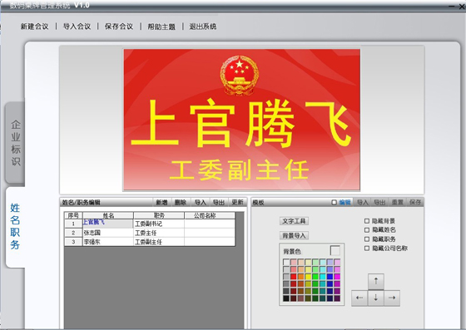Screen dimensions: 466x330
Task: Click the down arrow move button
Action: pos(375,298)
